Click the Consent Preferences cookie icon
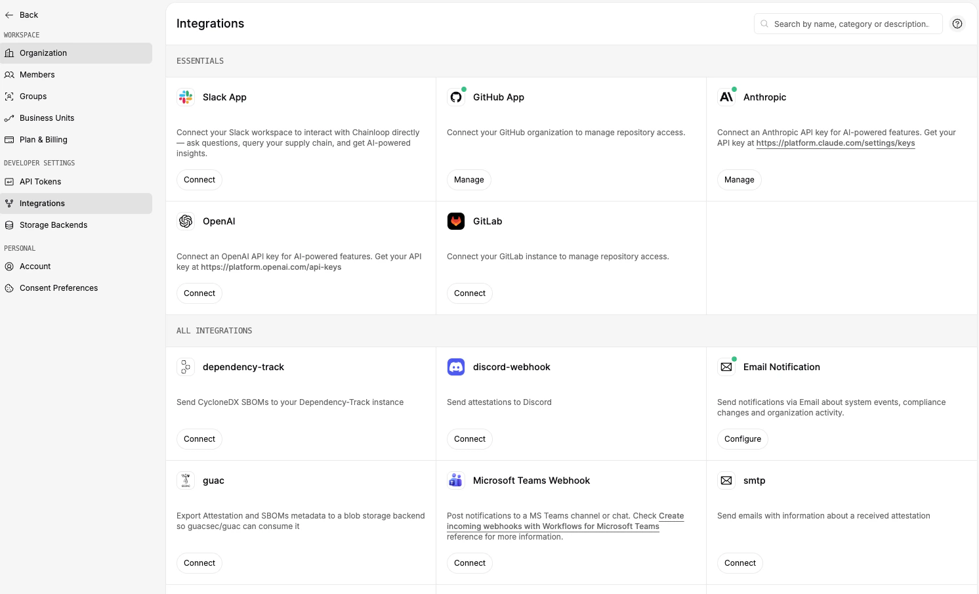 pyautogui.click(x=9, y=288)
